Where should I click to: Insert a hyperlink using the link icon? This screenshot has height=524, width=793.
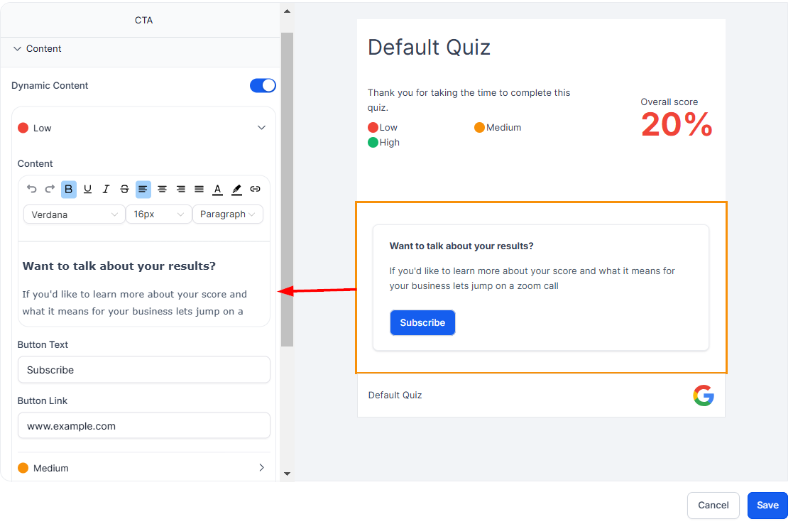click(256, 189)
